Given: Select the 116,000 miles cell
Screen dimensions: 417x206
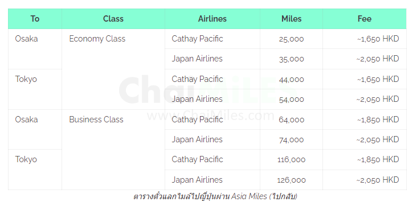Looking at the screenshot, I should 291,160.
